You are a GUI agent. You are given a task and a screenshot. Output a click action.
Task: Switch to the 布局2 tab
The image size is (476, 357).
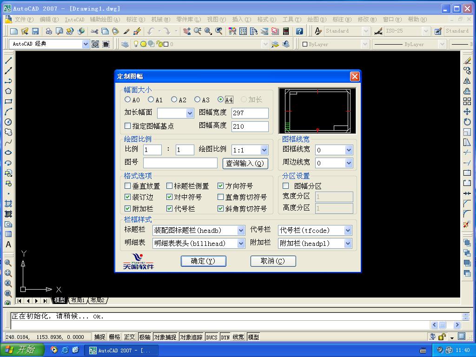pos(98,300)
